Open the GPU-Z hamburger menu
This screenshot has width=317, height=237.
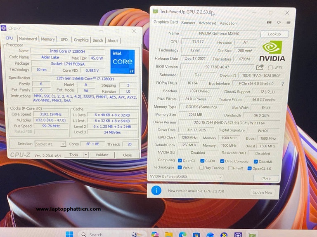[x=289, y=22]
